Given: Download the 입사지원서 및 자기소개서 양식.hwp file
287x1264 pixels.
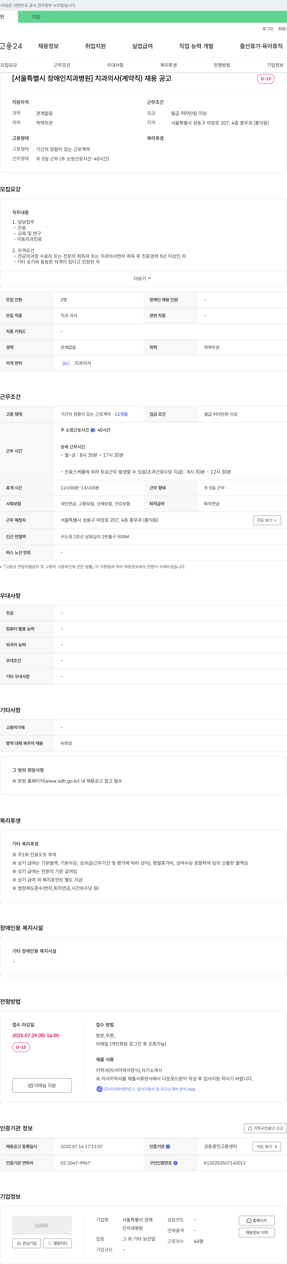Looking at the screenshot, I should coord(149,1089).
